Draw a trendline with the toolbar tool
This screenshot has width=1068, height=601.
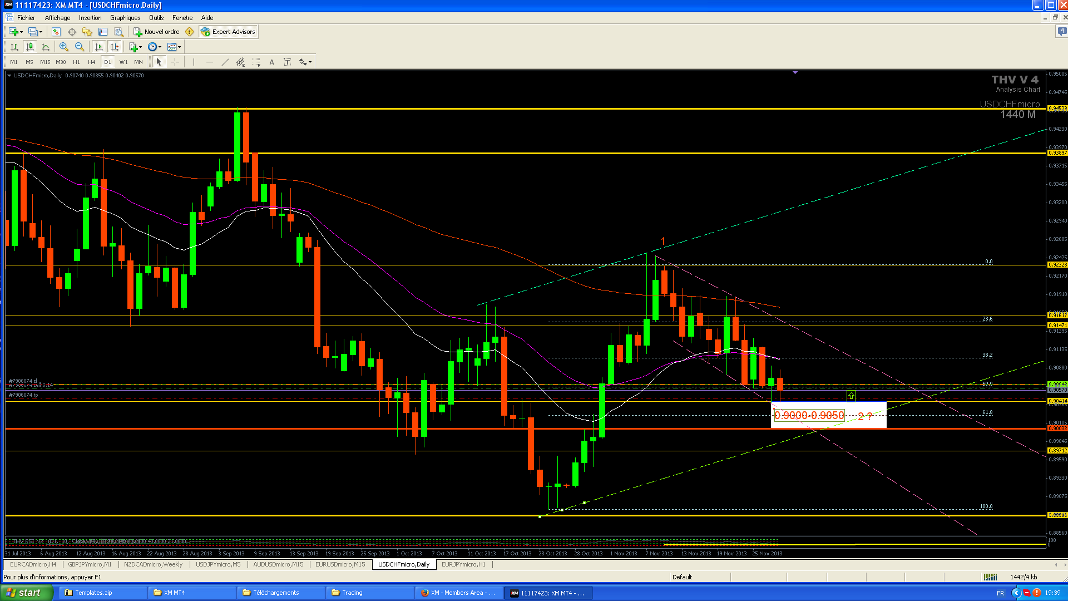click(225, 62)
